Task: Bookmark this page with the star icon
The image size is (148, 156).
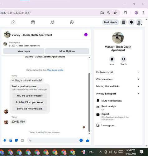Action: (x=115, y=13)
